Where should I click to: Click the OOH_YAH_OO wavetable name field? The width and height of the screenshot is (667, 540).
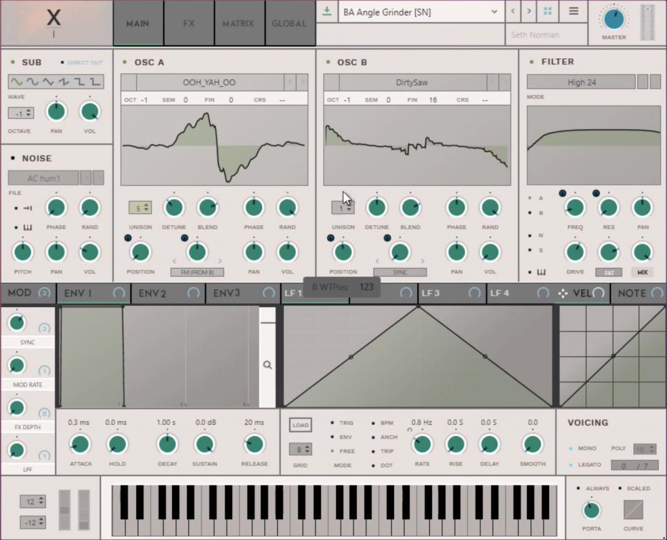210,83
